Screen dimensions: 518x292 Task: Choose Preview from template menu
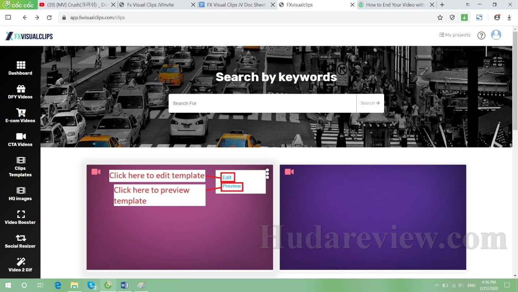pyautogui.click(x=232, y=186)
